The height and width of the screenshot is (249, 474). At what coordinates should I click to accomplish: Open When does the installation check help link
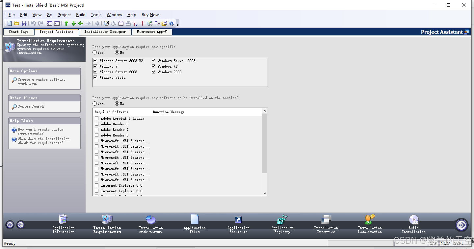coord(43,141)
